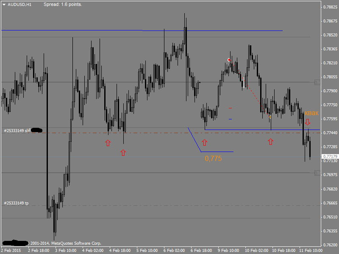Click the '2 Feb 18:00' time axis label
This screenshot has height=254, width=339.
(39, 251)
